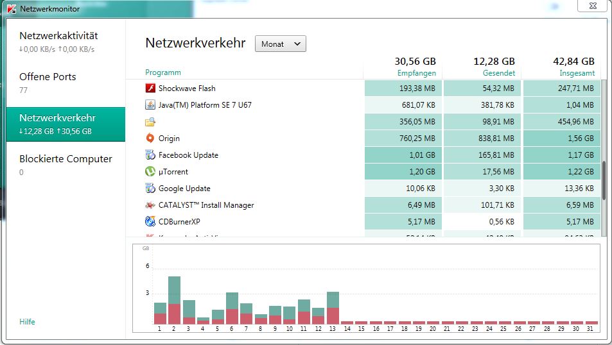Click the day 13 bar in chart
This screenshot has height=345, width=612.
click(333, 308)
